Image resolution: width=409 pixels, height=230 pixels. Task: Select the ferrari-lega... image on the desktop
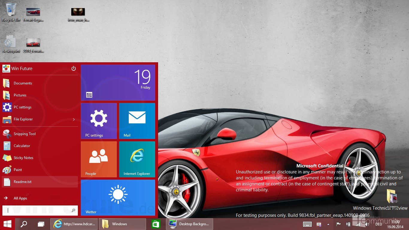tap(33, 15)
